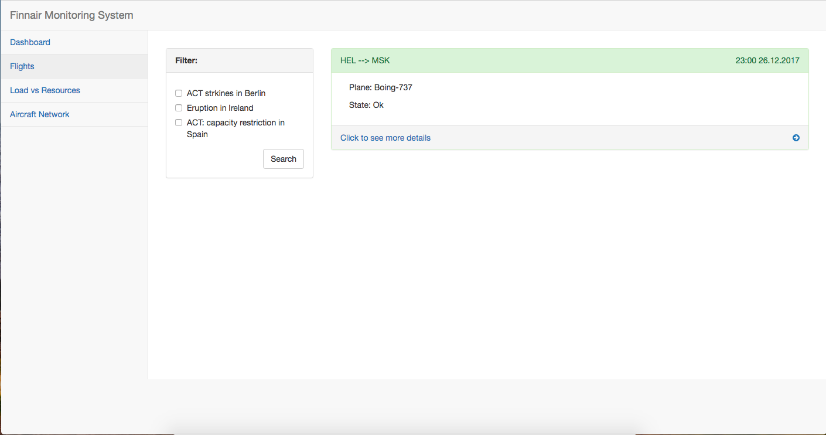Click the Search button in Filter panel
The image size is (826, 435).
click(284, 159)
